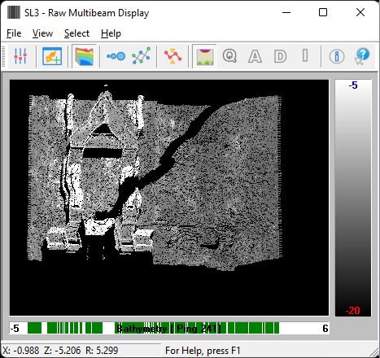This screenshot has height=358, width=380.
Task: Click the grayscale depth color scale bar
Action: point(353,198)
